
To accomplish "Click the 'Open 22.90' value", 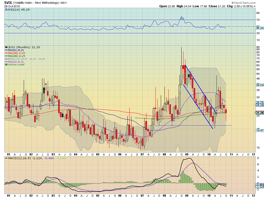I will click(x=167, y=6).
